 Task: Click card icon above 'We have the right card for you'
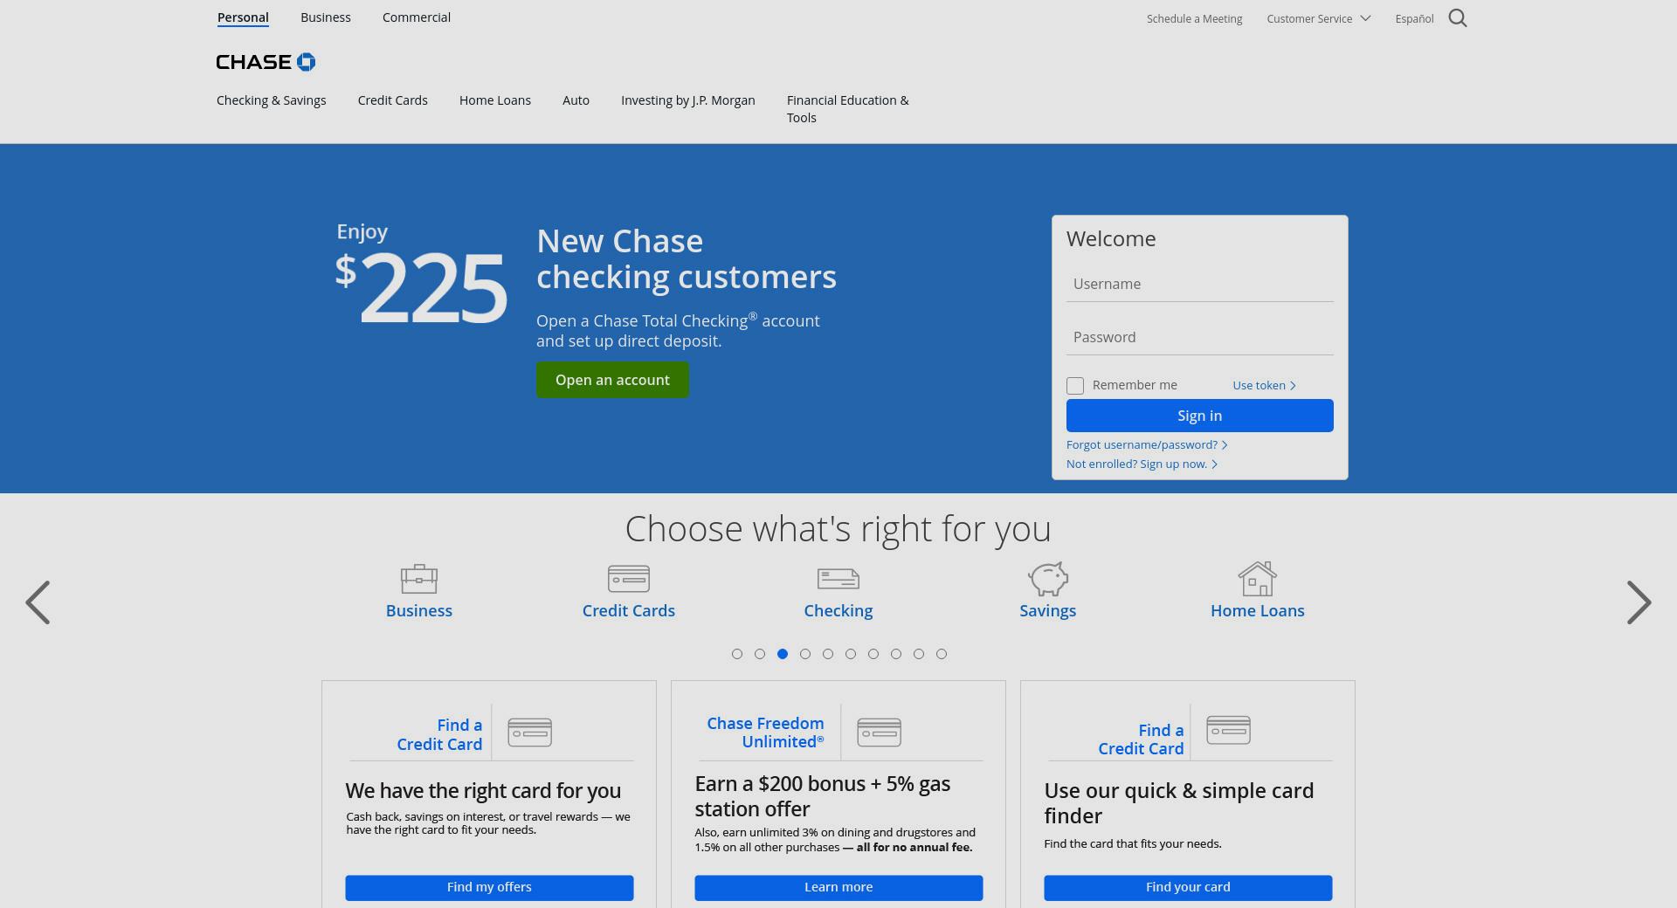(529, 733)
